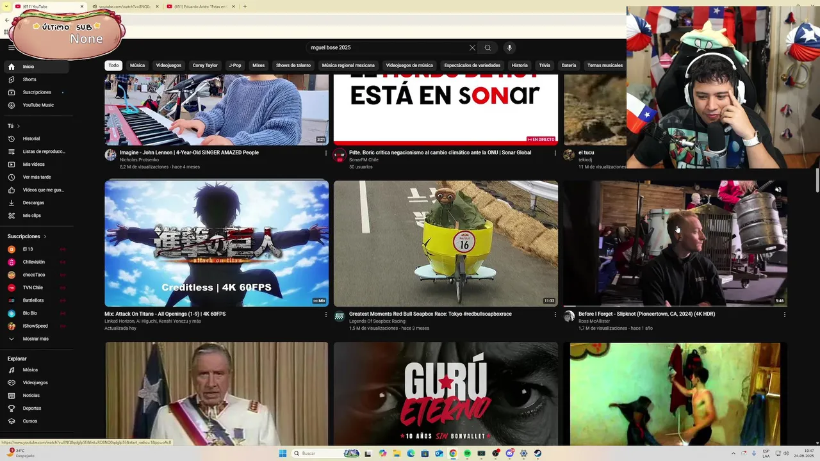Open a new browser tab

pyautogui.click(x=245, y=6)
